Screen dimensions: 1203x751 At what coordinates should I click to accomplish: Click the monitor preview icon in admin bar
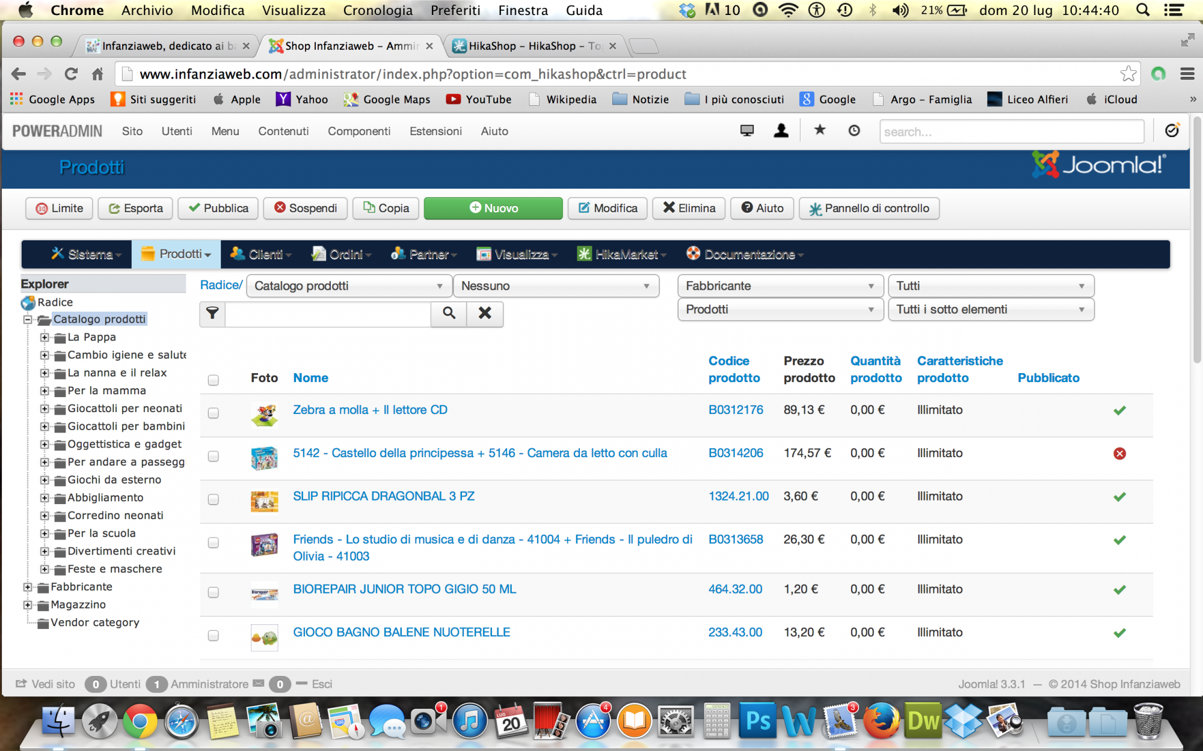[746, 130]
